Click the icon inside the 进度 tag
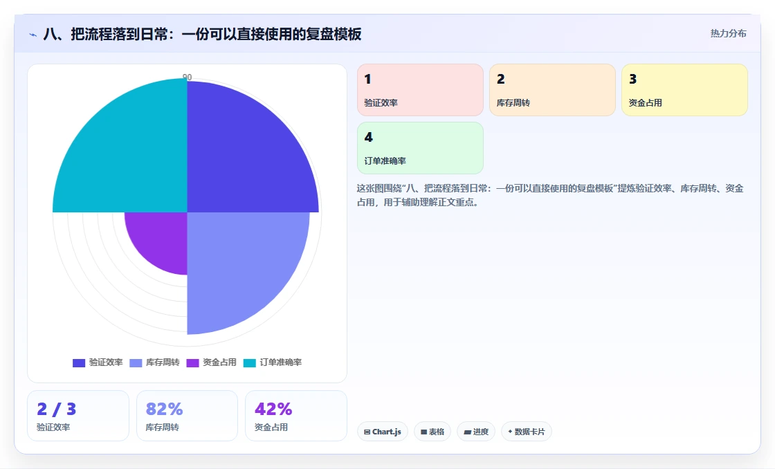Viewport: 775px width, 469px height. (x=467, y=432)
